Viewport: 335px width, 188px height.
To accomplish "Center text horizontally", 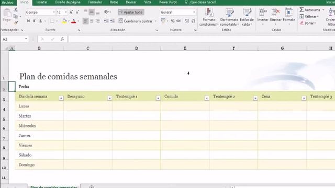I will pos(92,21).
